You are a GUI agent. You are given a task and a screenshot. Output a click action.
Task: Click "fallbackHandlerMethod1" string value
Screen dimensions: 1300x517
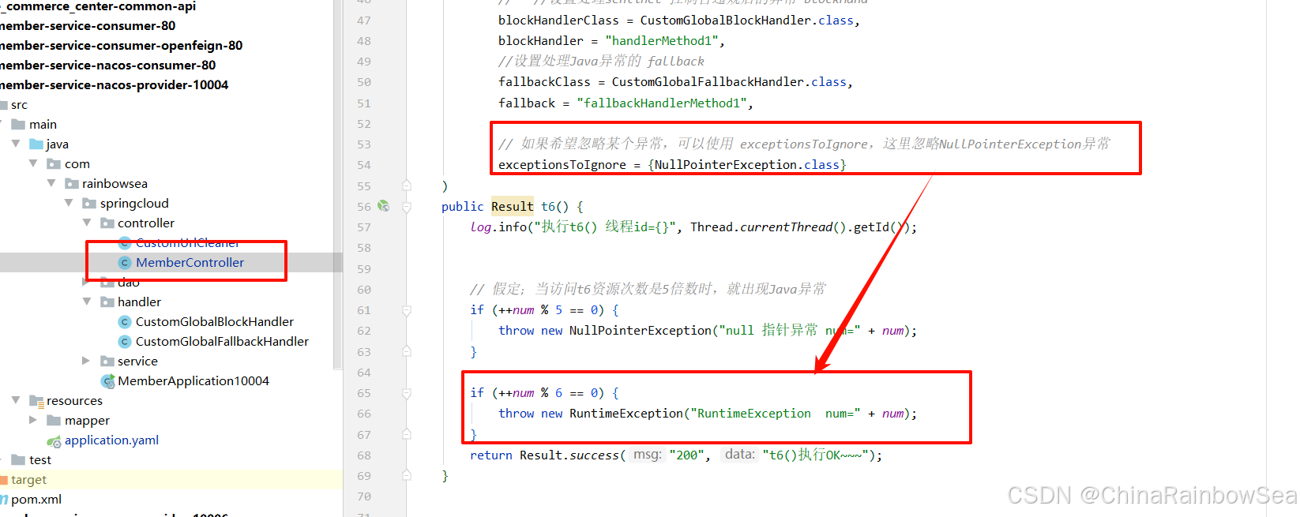coord(662,103)
